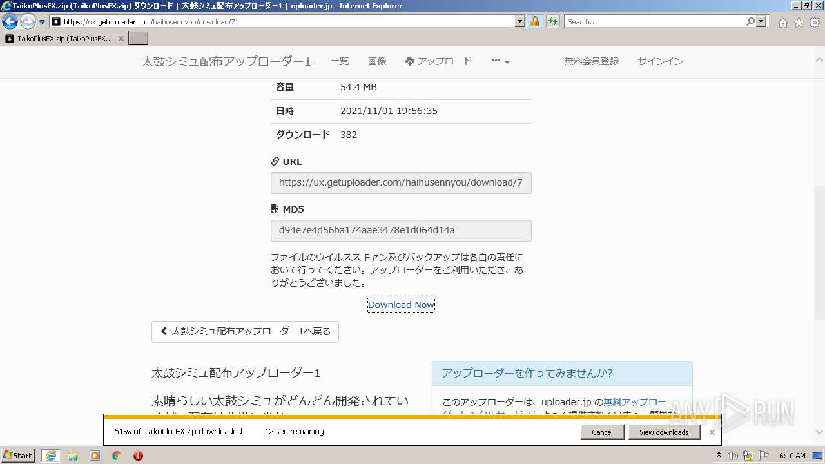
Task: Click the MD5 label icon
Action: coord(275,209)
